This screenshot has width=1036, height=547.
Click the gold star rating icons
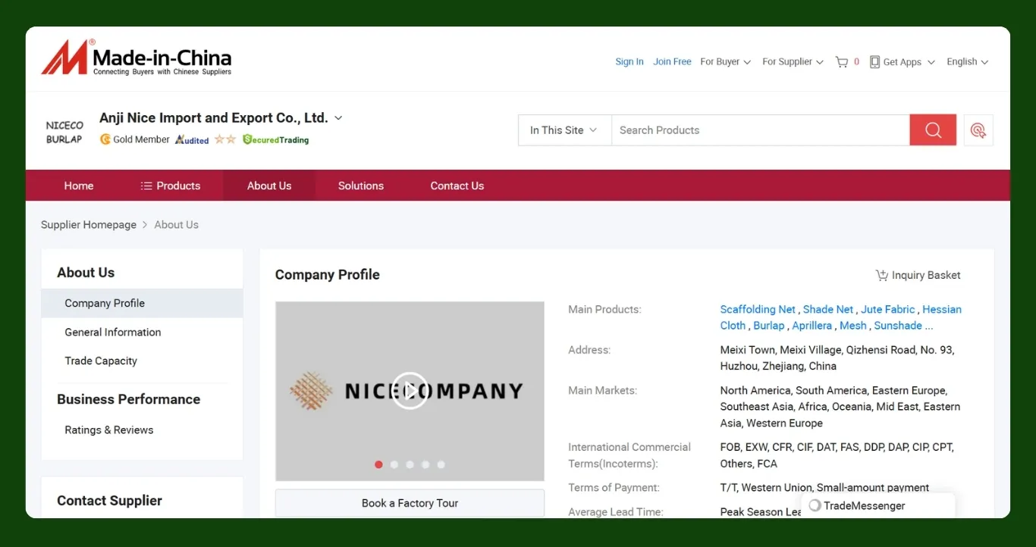tap(225, 139)
